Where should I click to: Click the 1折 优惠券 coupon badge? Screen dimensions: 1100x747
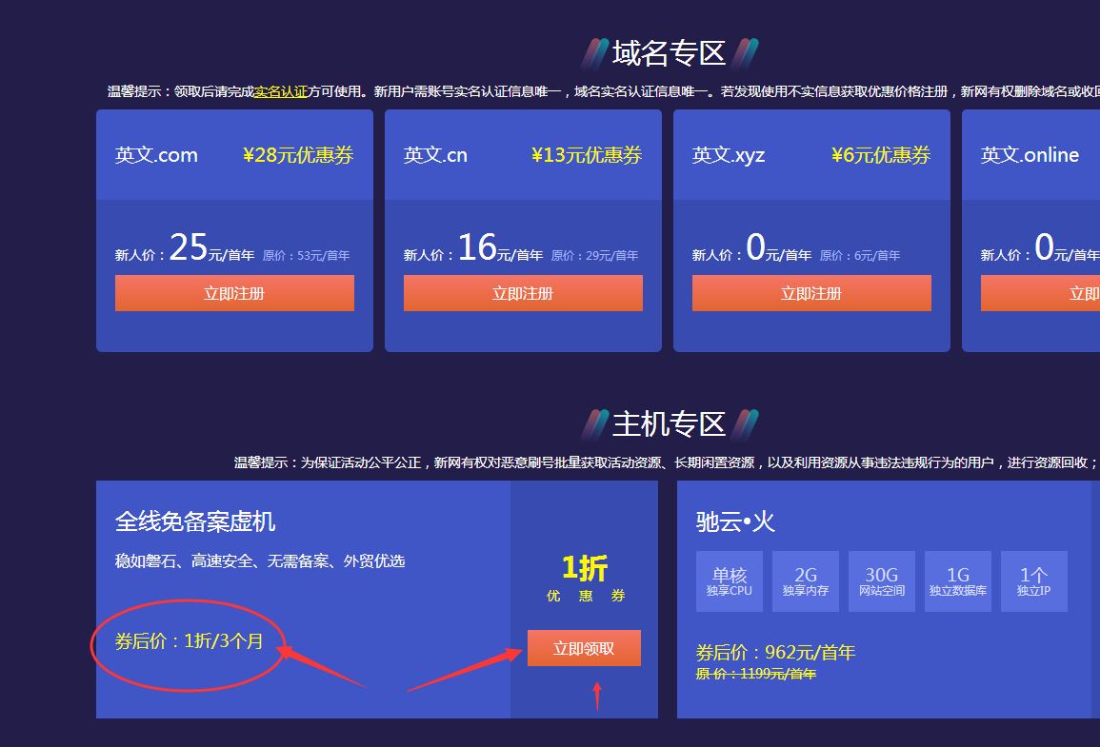tap(585, 578)
